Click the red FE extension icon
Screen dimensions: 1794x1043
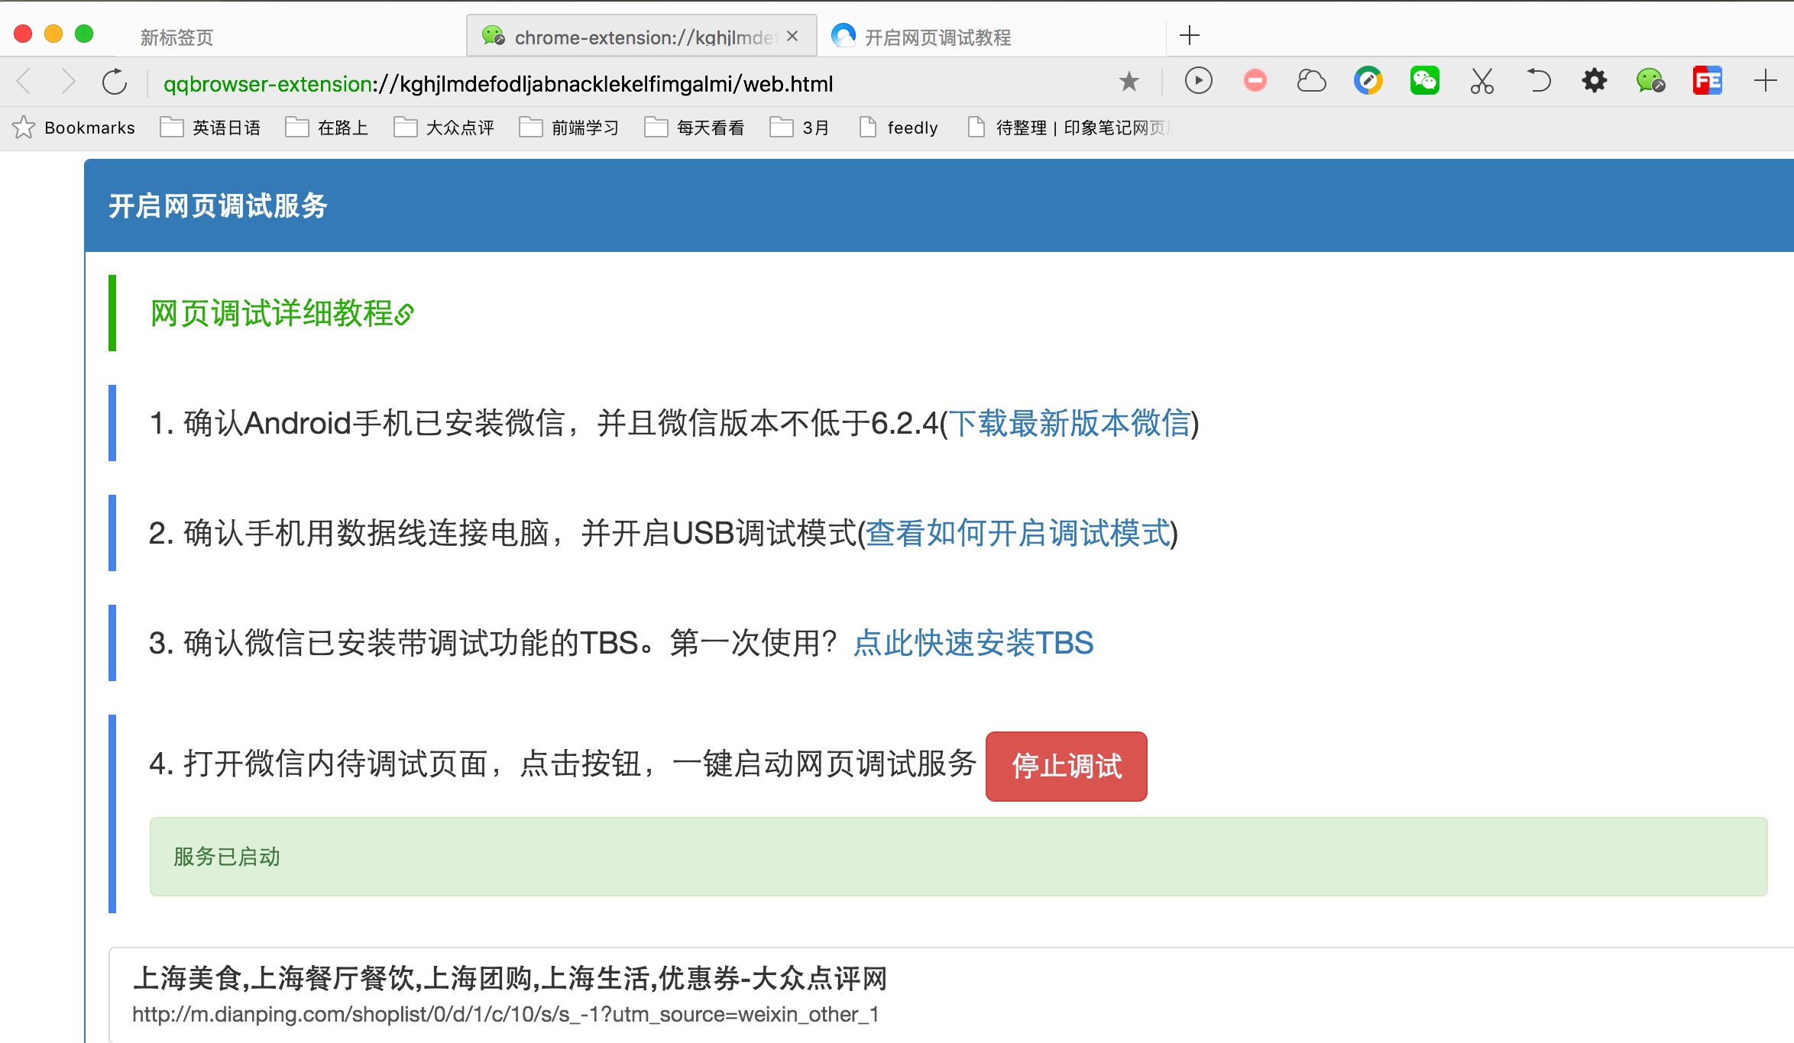click(x=1707, y=81)
